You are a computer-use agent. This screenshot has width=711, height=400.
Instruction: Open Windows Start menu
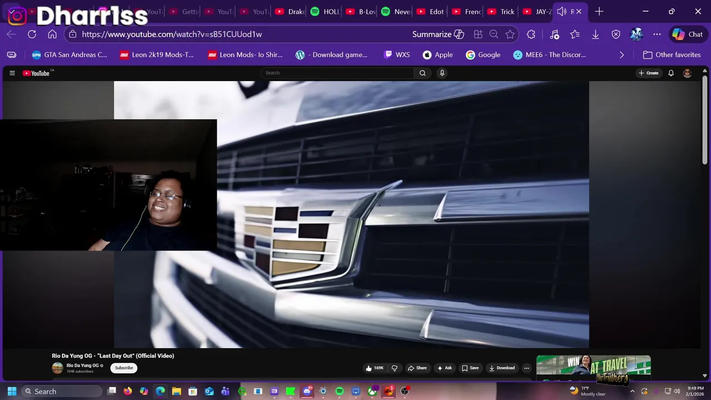tap(12, 391)
